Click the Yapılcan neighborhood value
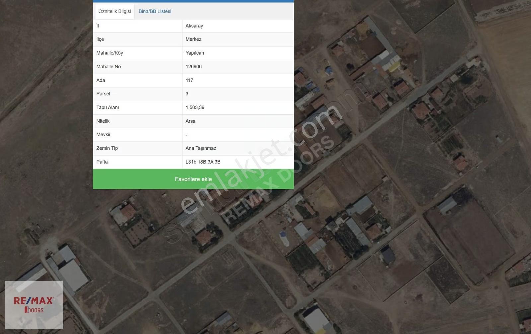531x334 pixels. pyautogui.click(x=195, y=53)
